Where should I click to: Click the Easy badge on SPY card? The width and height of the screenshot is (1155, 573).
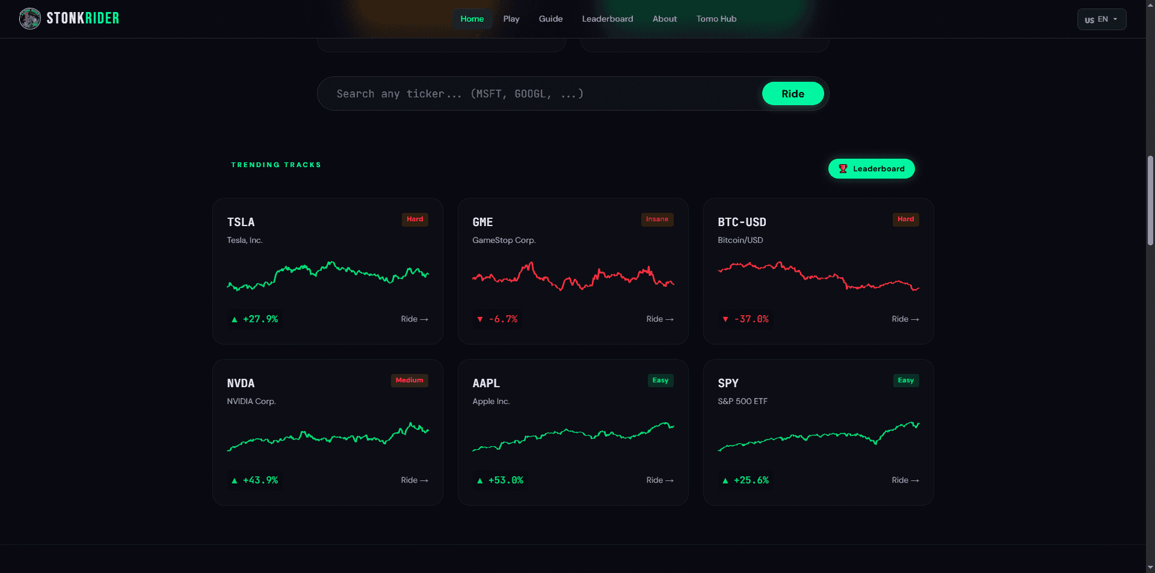click(906, 381)
